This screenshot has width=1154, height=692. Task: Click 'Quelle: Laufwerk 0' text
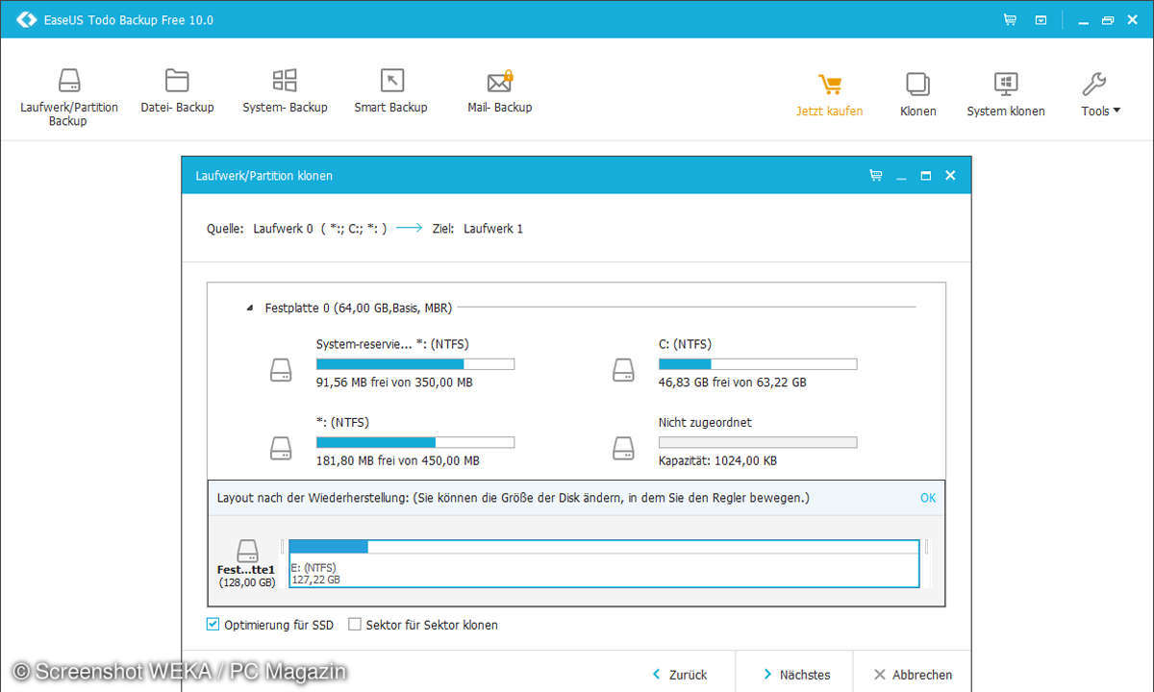(x=261, y=229)
